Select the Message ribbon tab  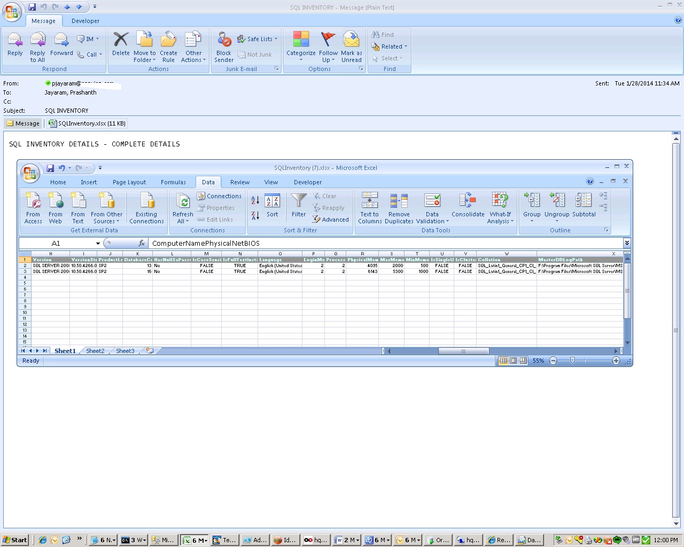(x=43, y=21)
